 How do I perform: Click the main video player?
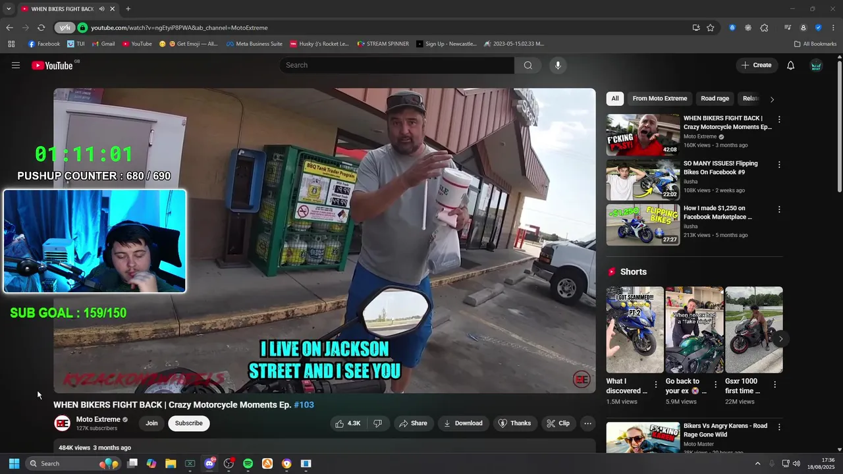point(325,241)
